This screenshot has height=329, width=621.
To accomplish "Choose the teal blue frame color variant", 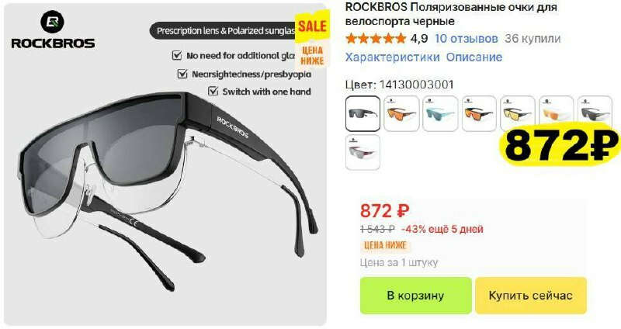I will pos(440,113).
